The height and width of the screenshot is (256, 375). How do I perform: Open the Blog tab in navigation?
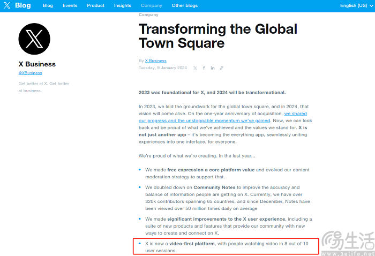tap(48, 5)
